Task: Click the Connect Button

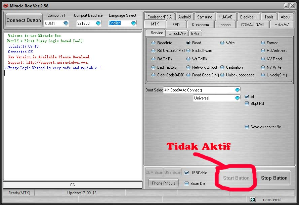Action: coord(24,20)
